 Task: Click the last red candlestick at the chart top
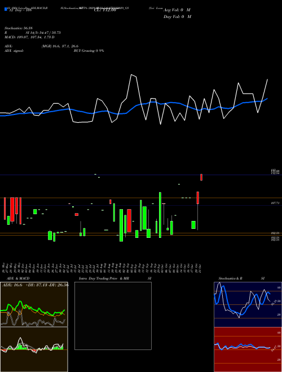[201, 177]
